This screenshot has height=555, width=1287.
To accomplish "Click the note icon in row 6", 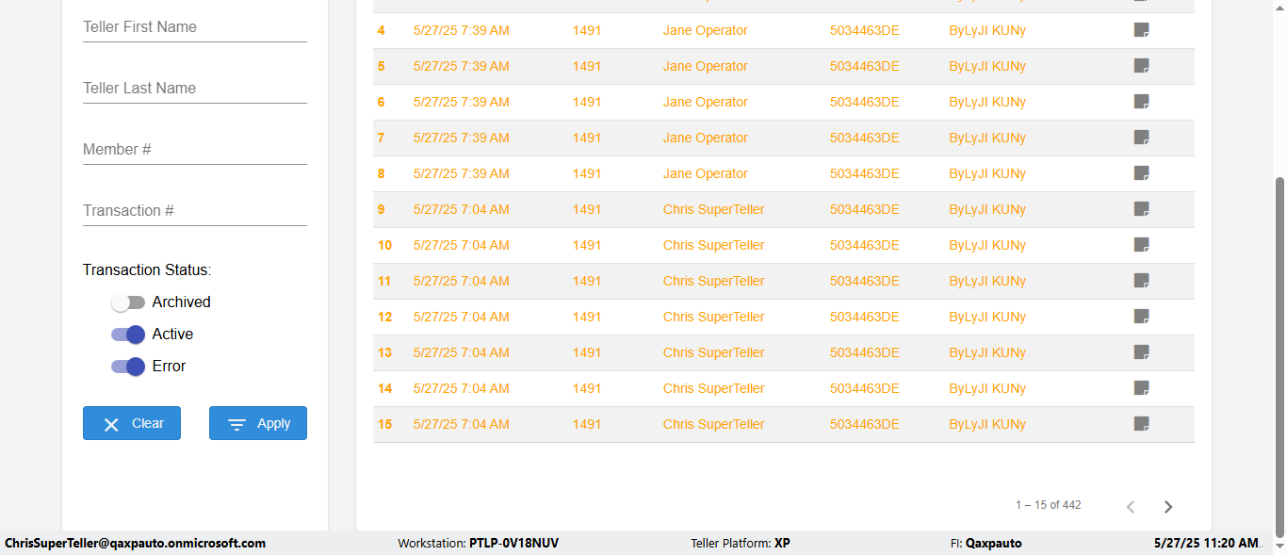I will click(1141, 102).
